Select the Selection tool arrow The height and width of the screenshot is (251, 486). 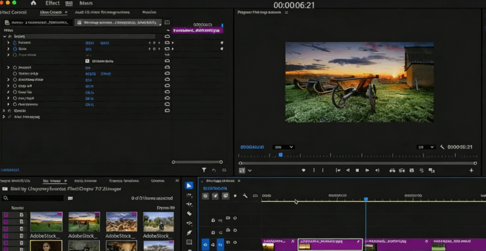[189, 185]
